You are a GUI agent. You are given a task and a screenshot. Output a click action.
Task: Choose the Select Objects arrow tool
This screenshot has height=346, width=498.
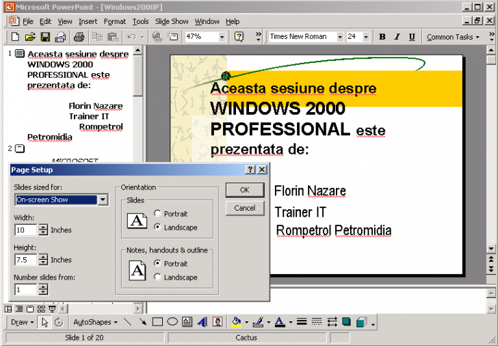click(x=44, y=322)
